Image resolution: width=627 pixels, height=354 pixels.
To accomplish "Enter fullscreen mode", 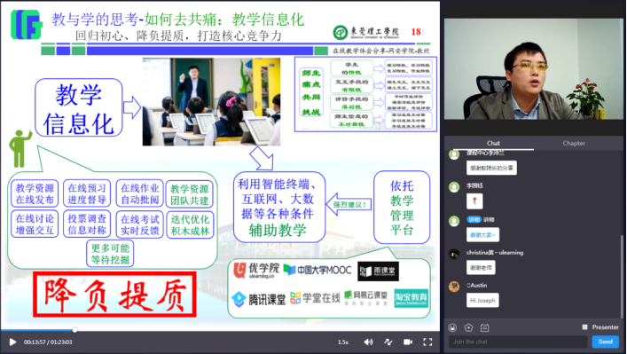I will coord(427,342).
